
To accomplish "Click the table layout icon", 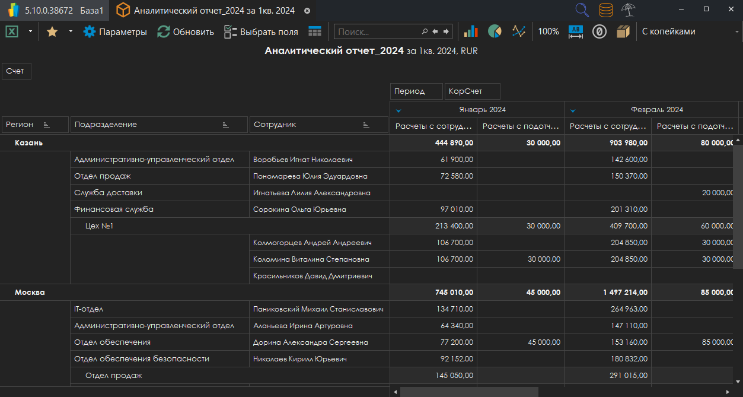I will [315, 31].
